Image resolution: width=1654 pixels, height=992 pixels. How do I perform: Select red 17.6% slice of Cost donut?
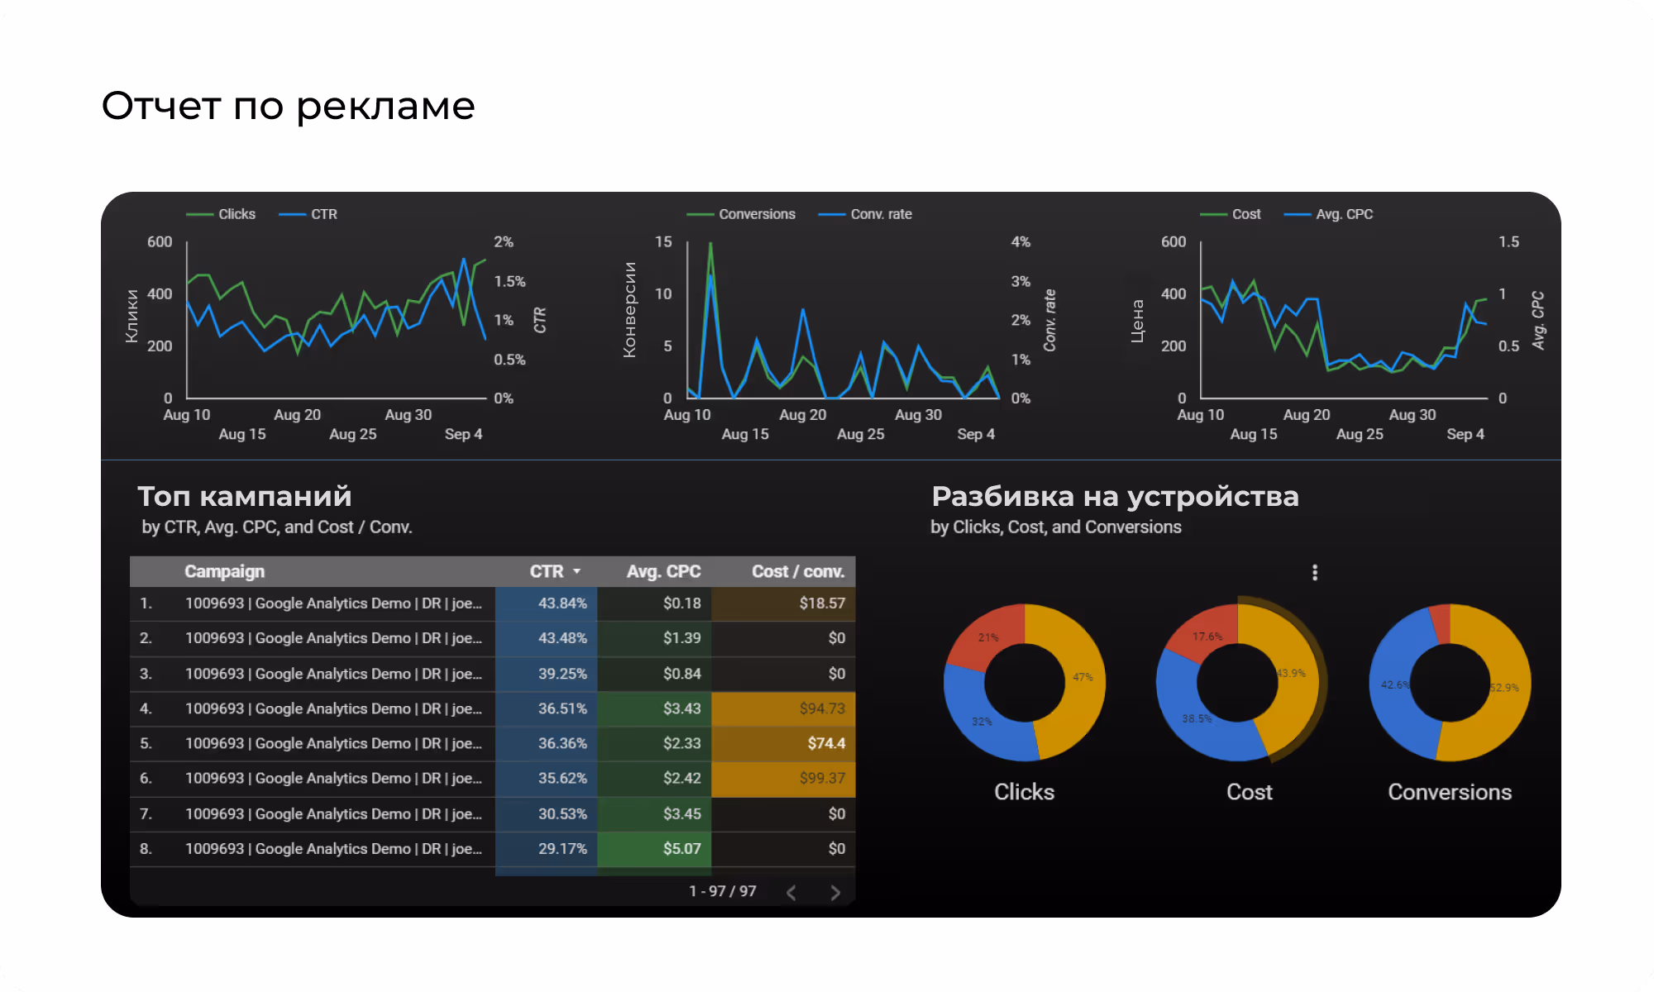(1206, 635)
